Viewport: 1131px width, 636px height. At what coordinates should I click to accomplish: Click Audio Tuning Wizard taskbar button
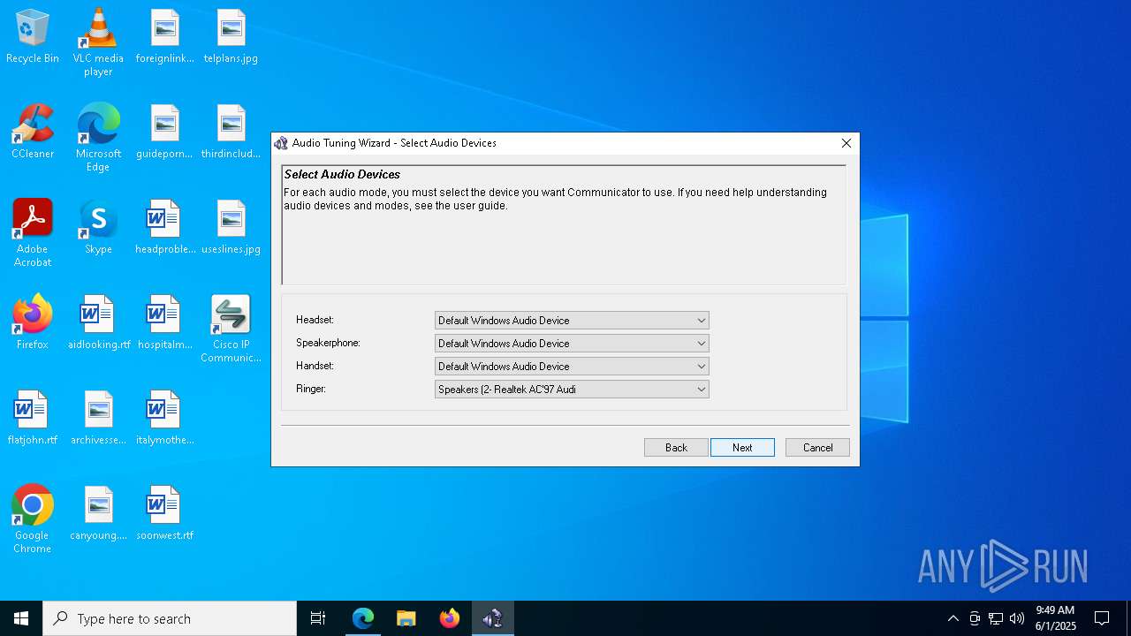(x=493, y=618)
